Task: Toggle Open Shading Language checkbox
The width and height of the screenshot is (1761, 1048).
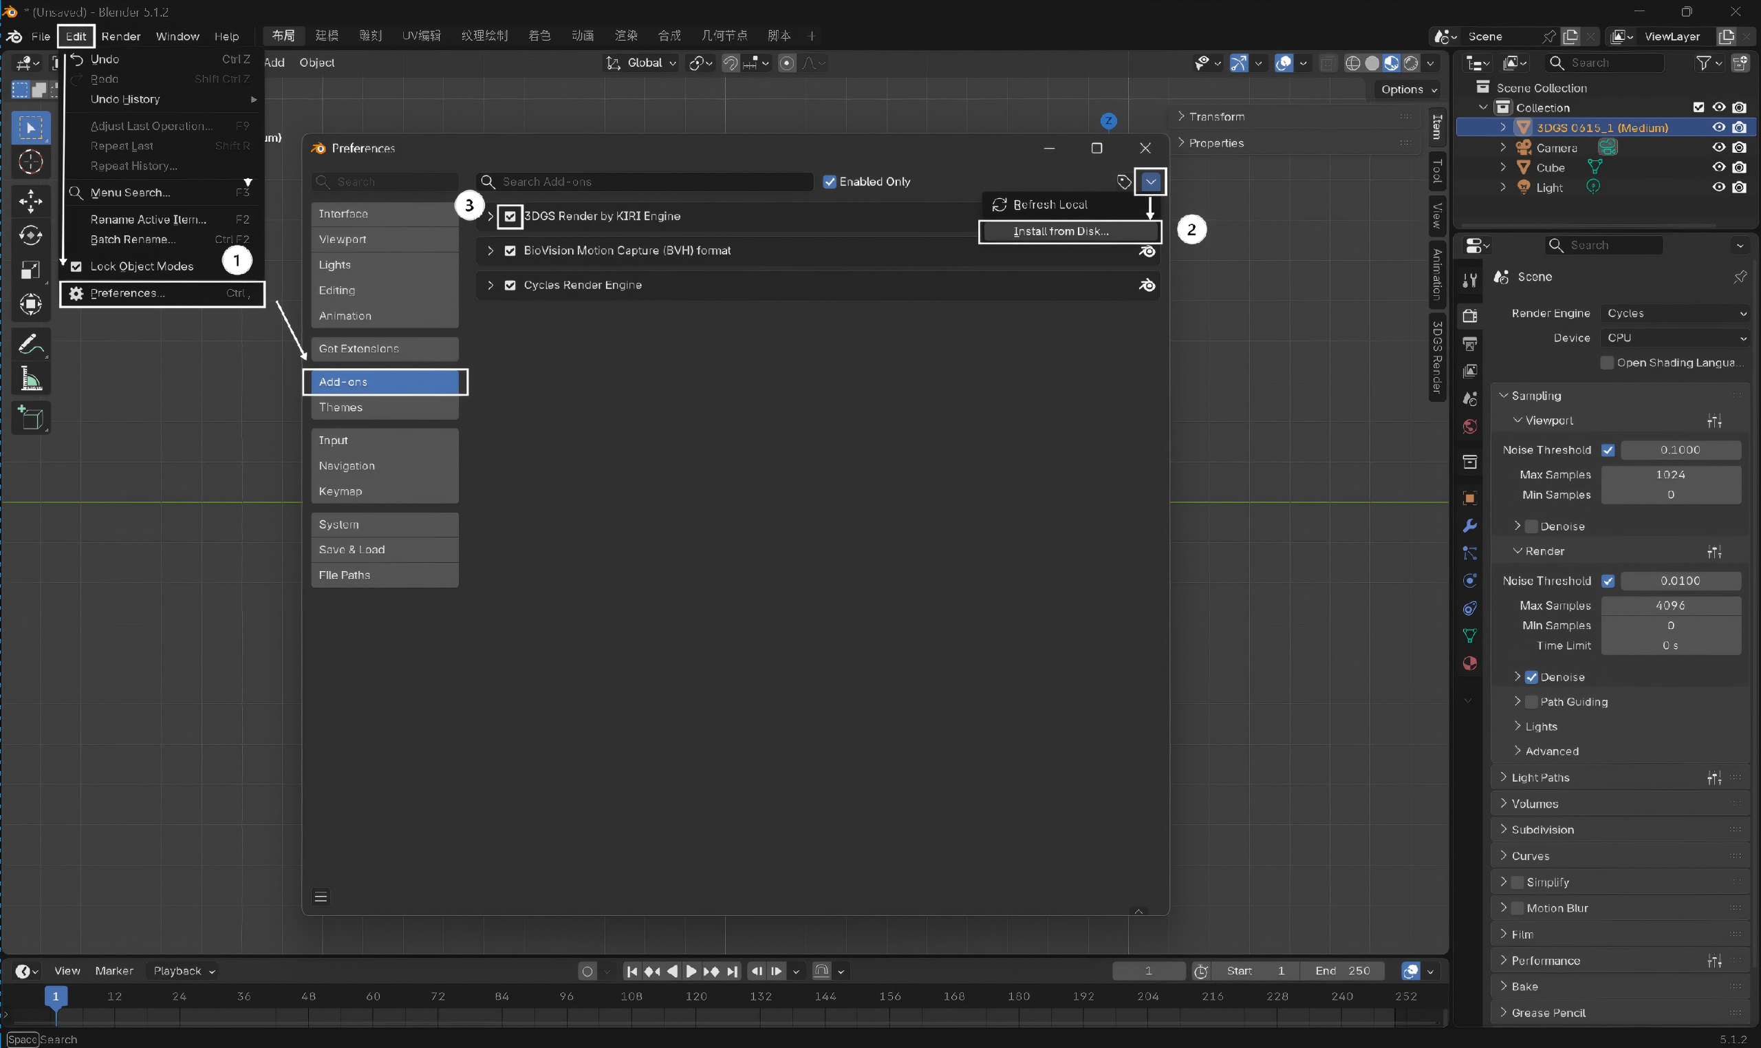Action: coord(1608,363)
